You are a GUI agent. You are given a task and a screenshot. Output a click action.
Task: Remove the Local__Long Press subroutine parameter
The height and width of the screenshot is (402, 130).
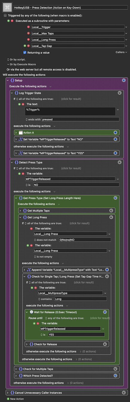pos(28,40)
